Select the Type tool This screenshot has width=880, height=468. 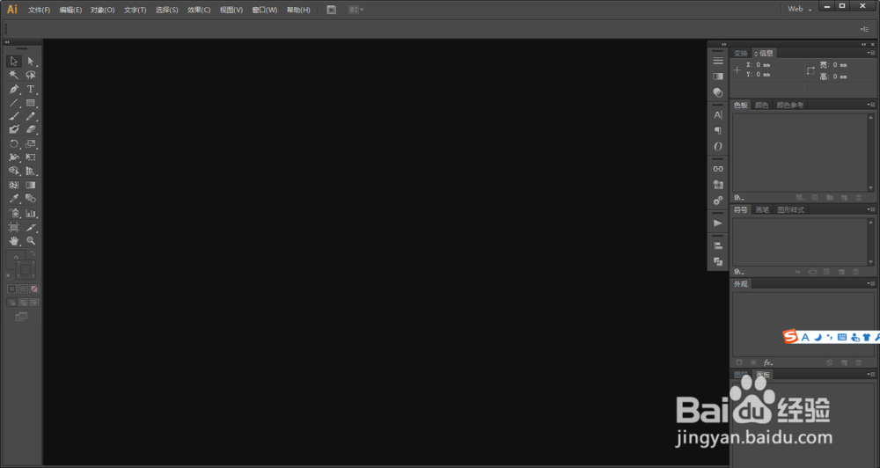tap(31, 89)
